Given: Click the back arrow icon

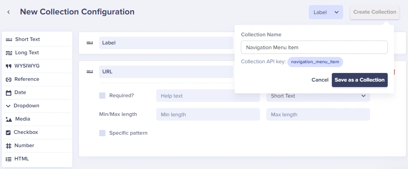Looking at the screenshot, I should [9, 12].
